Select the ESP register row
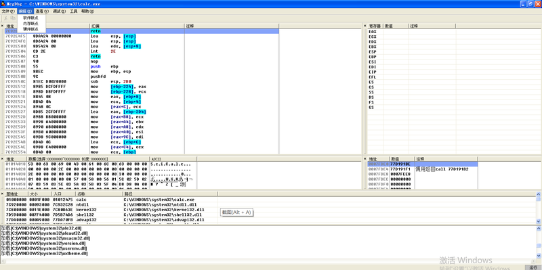 tap(411, 52)
